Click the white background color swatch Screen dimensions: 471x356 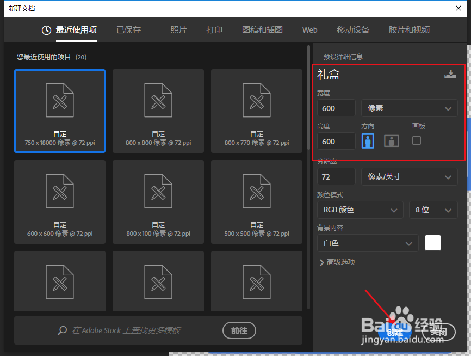point(432,243)
